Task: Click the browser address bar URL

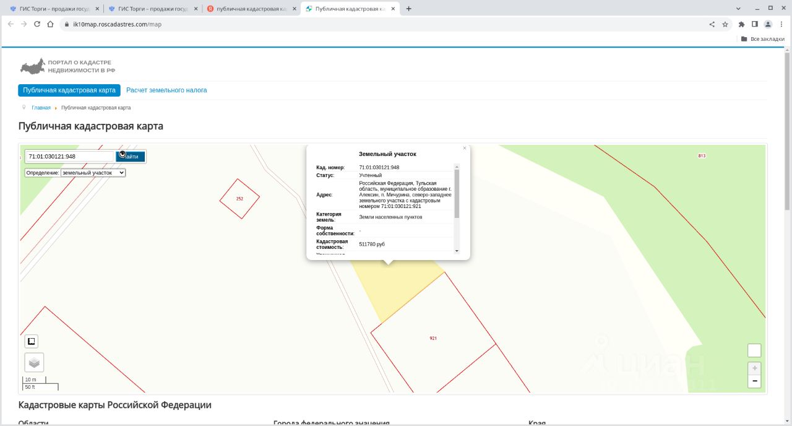Action: (117, 24)
